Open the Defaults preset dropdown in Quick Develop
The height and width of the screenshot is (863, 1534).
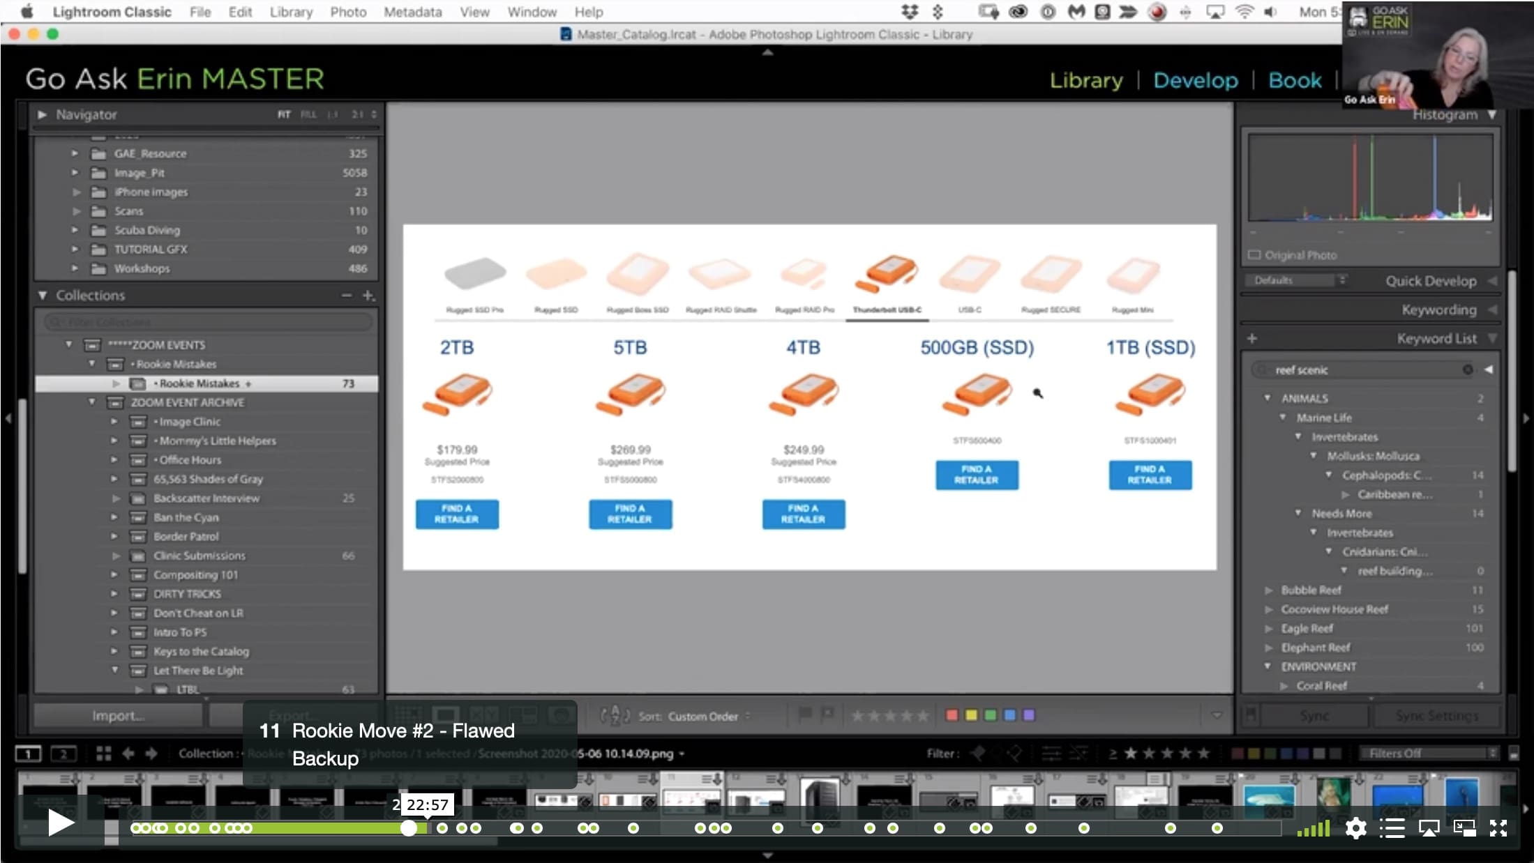(x=1296, y=280)
